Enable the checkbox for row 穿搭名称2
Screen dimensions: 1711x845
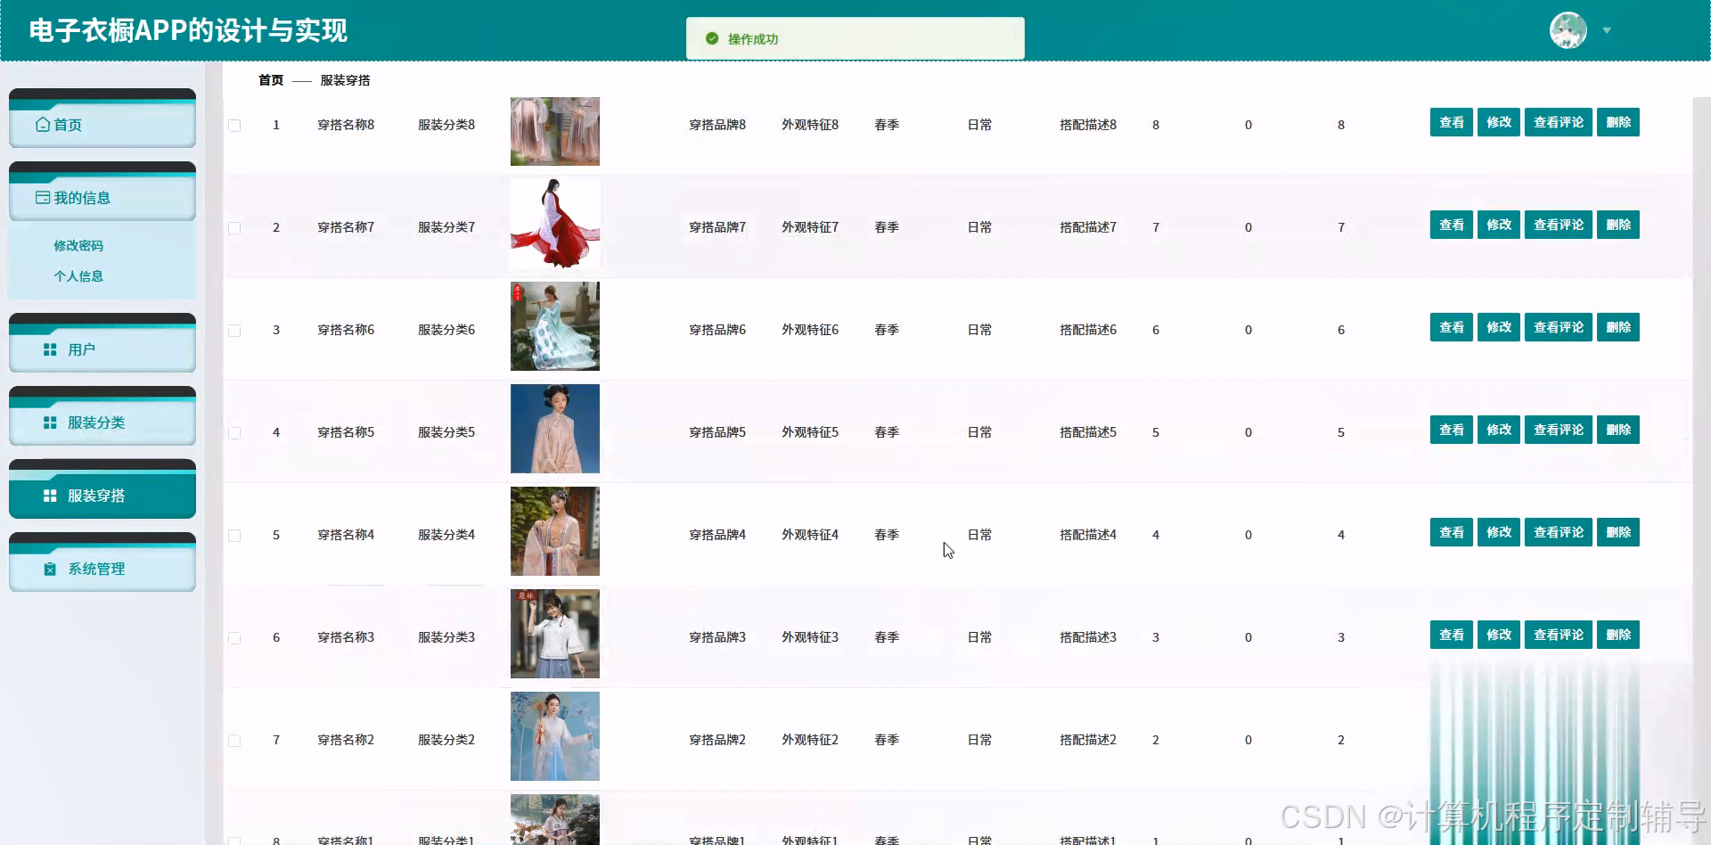(x=234, y=741)
